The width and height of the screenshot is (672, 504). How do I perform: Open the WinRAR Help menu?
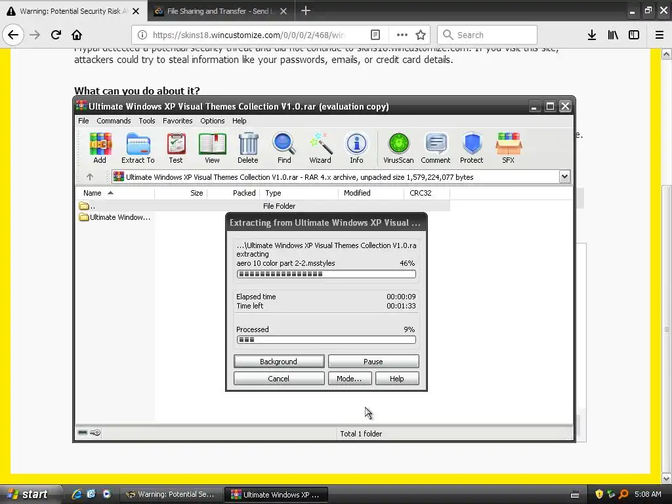[239, 121]
